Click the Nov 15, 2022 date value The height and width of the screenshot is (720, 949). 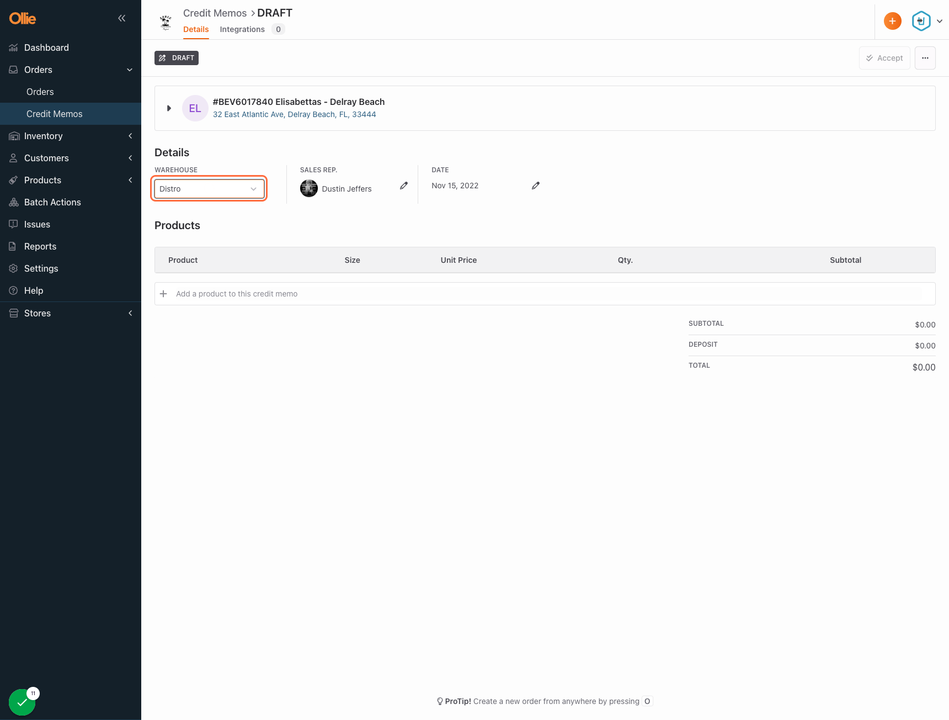(455, 186)
